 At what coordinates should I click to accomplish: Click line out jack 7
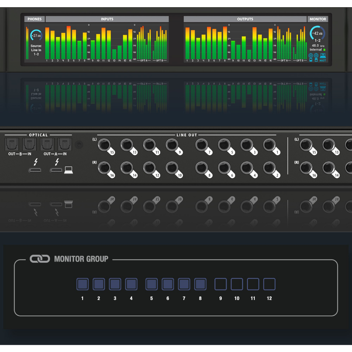(x=202, y=145)
